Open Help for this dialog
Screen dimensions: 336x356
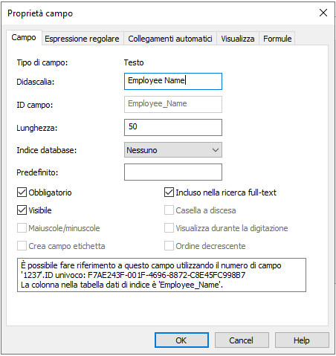[302, 340]
